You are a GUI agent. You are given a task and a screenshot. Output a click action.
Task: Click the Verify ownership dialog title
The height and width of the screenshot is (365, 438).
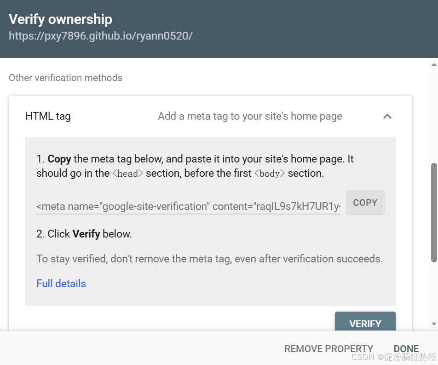[x=60, y=19]
